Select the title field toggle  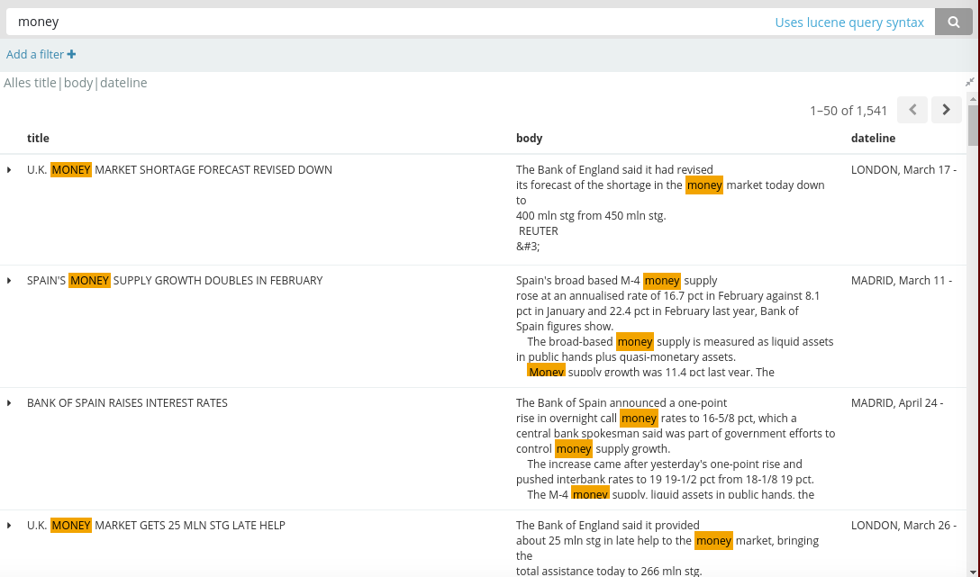(46, 83)
